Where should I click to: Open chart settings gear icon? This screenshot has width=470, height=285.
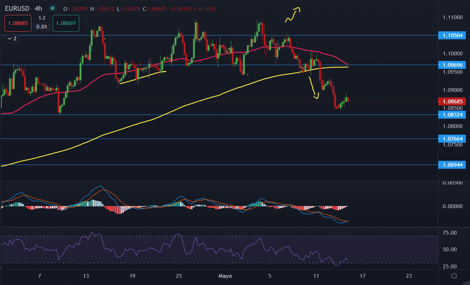pos(454,276)
